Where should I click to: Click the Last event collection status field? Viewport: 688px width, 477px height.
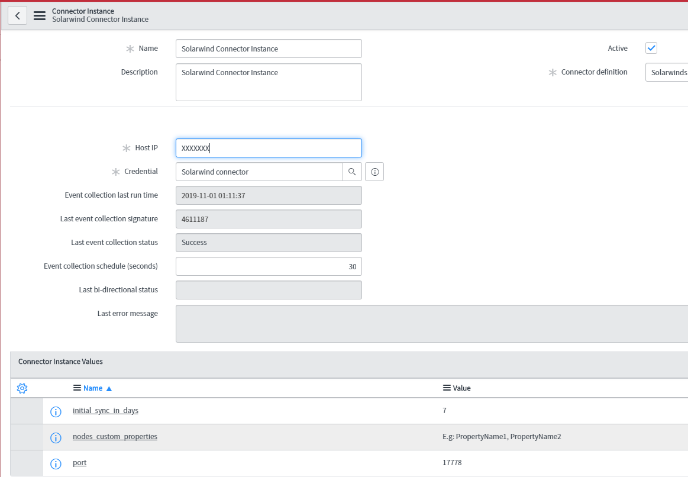pyautogui.click(x=269, y=243)
